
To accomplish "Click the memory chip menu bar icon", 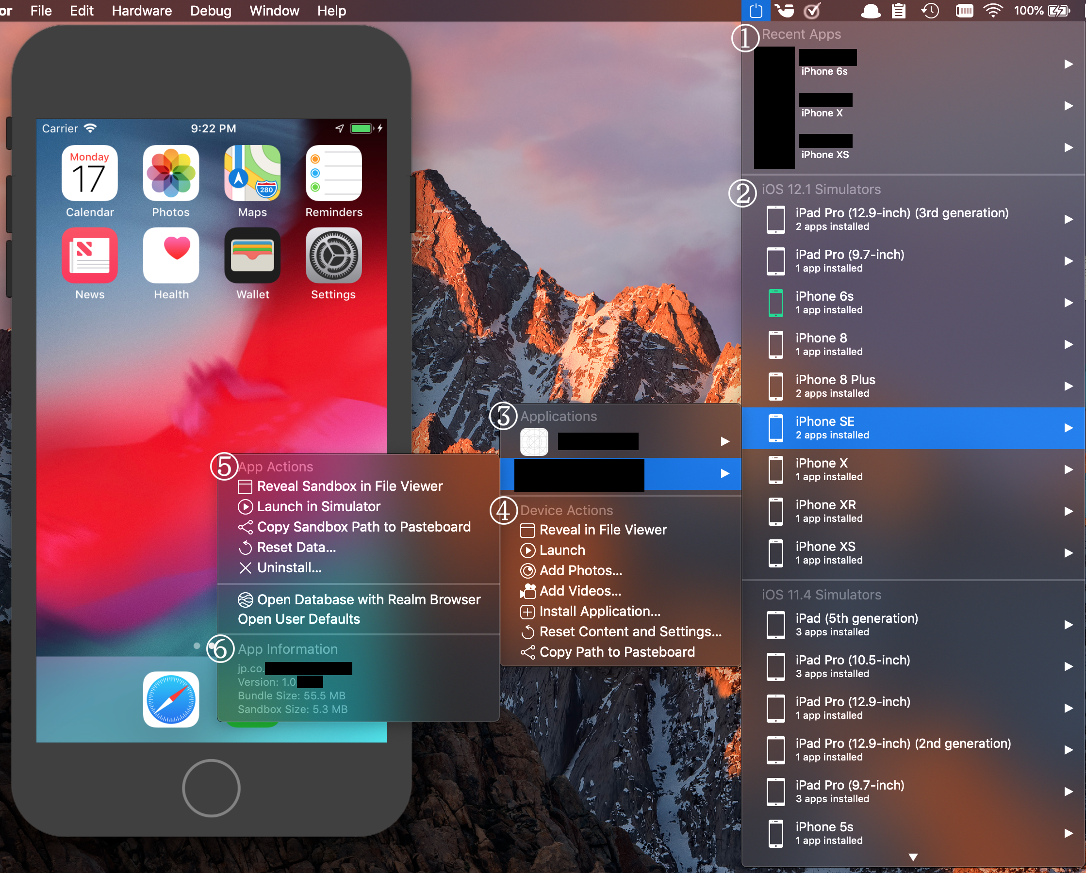I will tap(964, 11).
